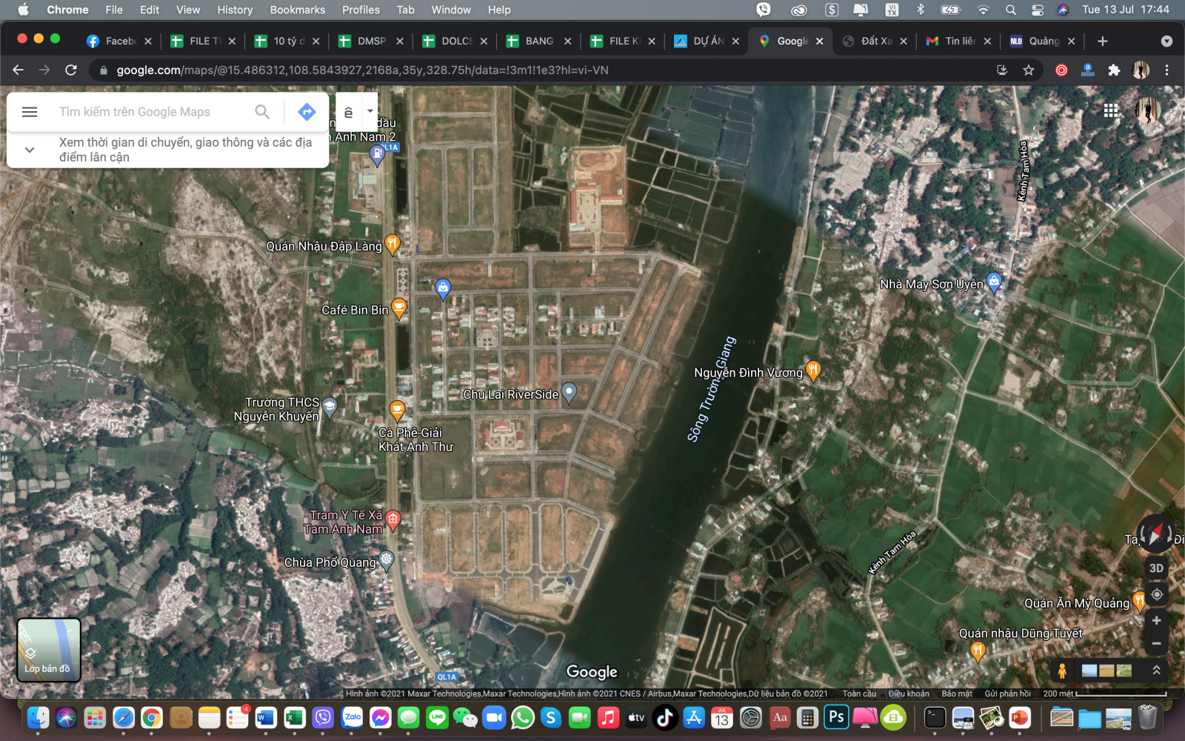Pick up the Street View pegman

click(1062, 671)
